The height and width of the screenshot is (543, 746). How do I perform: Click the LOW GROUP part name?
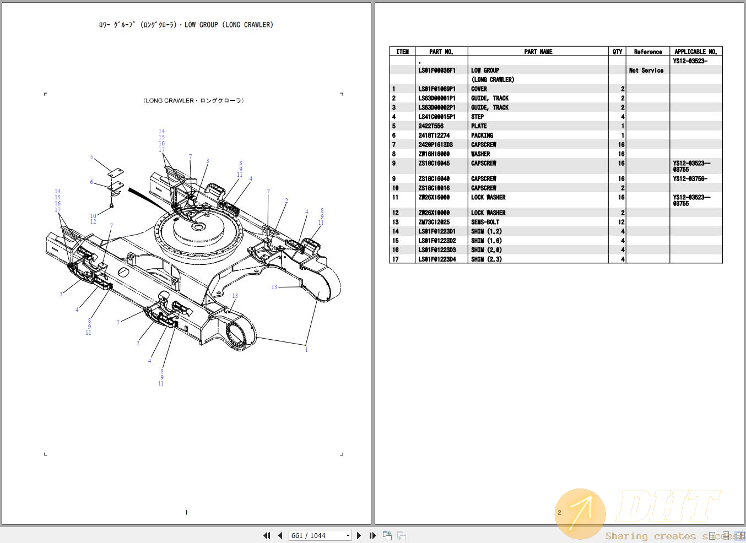click(485, 70)
